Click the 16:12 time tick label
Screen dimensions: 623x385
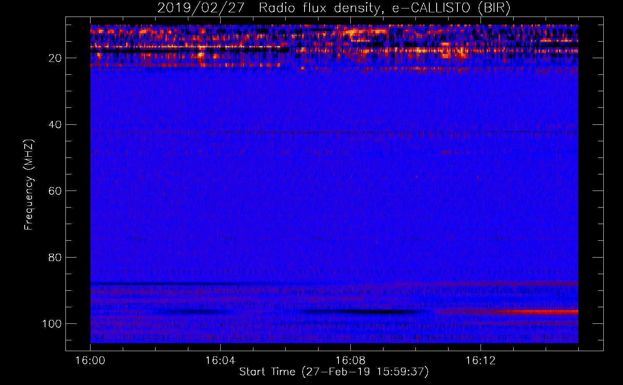pyautogui.click(x=481, y=361)
